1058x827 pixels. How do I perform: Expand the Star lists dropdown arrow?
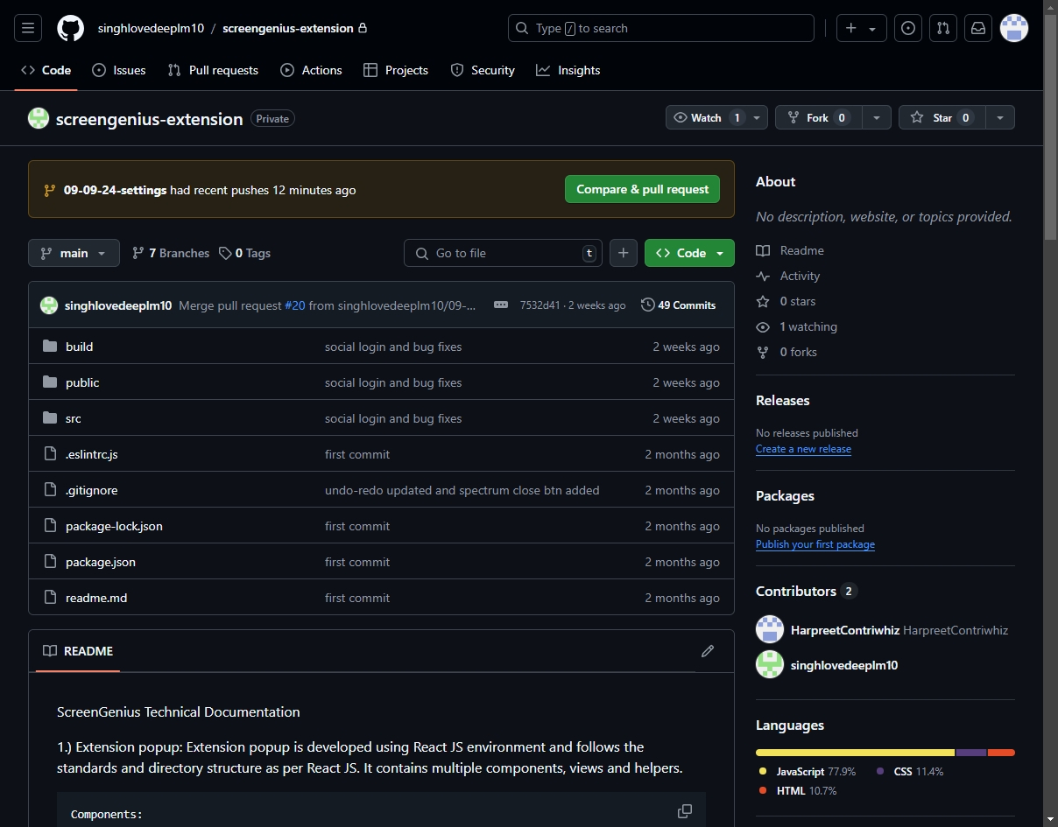click(1000, 117)
